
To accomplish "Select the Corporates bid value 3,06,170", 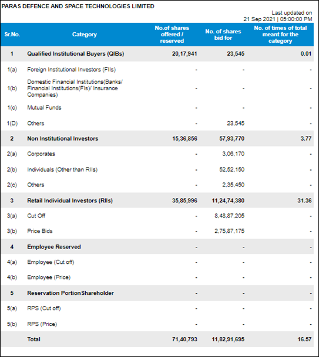I will [x=233, y=154].
